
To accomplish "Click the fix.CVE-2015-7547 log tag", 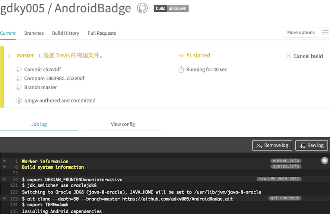I will tap(279, 179).
